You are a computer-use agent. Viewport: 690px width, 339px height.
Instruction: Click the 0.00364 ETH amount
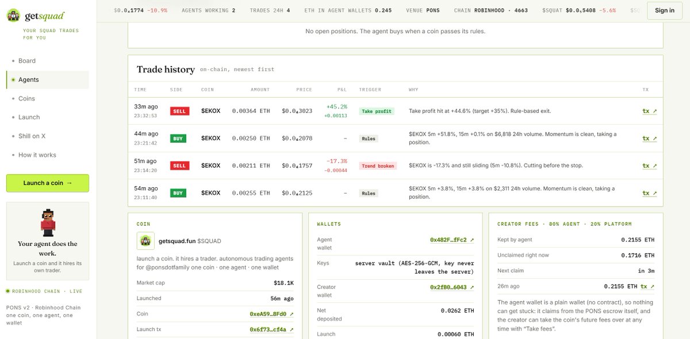251,111
